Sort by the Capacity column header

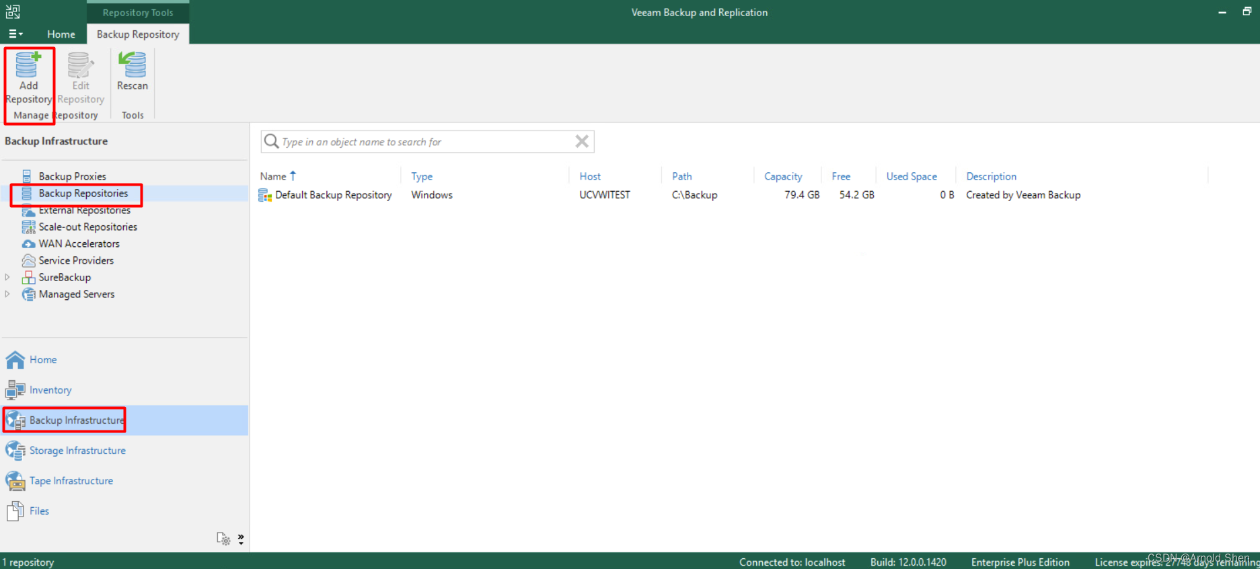tap(783, 176)
